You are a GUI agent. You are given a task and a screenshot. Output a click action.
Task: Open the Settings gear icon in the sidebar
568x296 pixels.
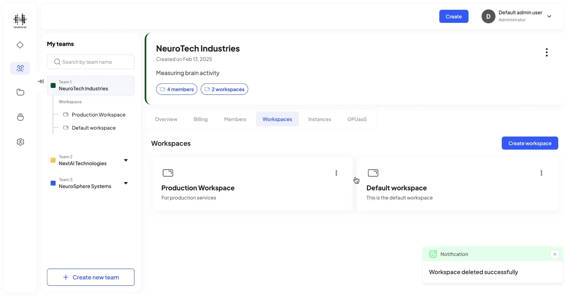(20, 142)
